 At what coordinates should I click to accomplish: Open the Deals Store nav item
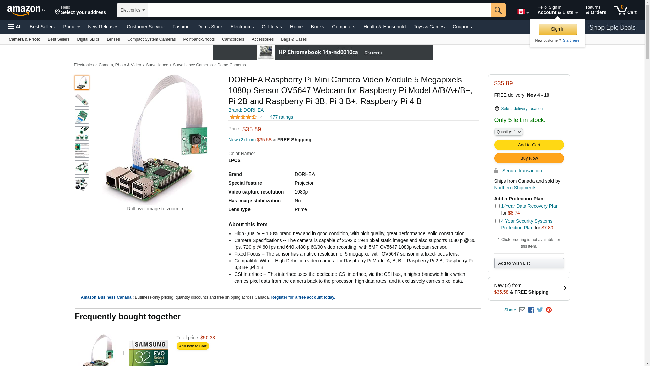210,27
